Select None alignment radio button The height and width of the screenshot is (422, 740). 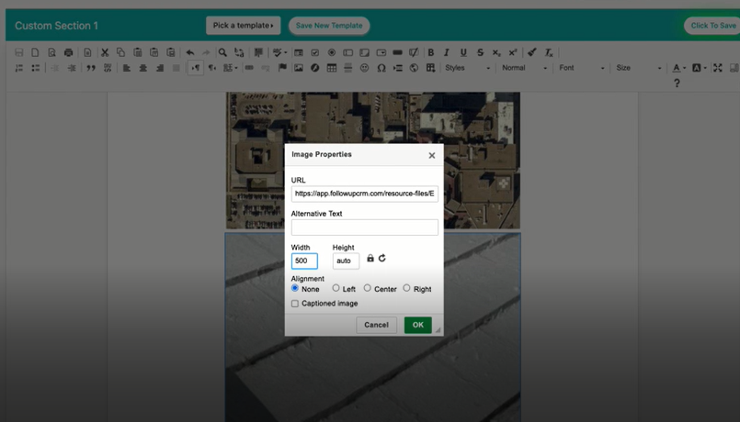coord(295,288)
